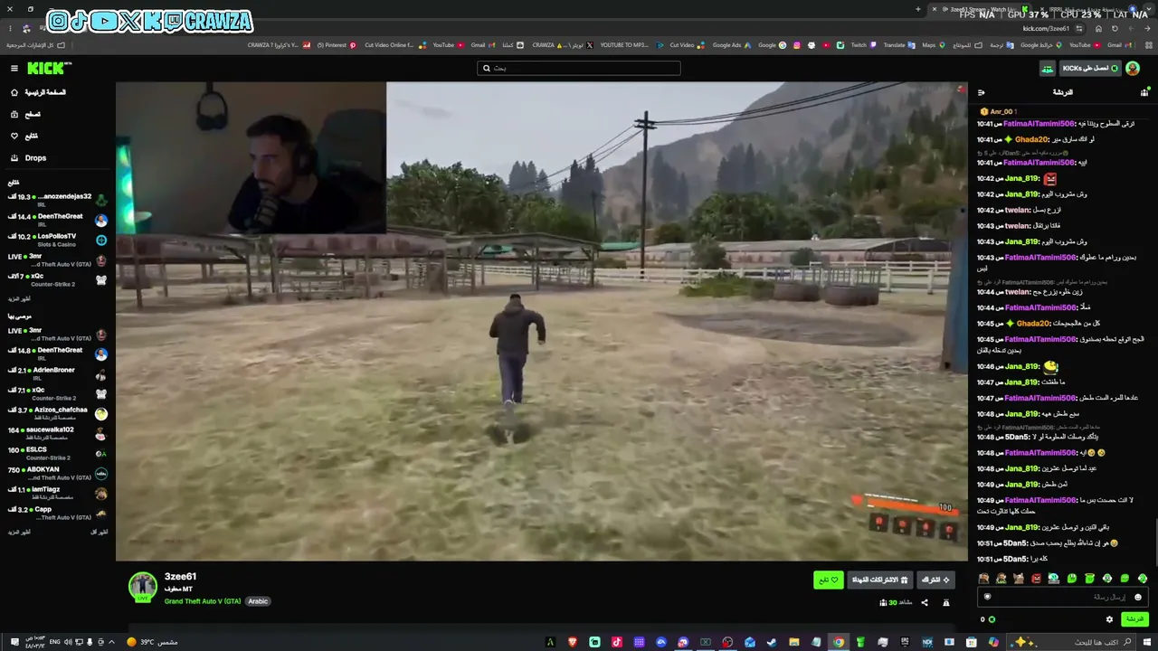This screenshot has height=651, width=1158.
Task: Click the report icon beside share
Action: tap(946, 603)
